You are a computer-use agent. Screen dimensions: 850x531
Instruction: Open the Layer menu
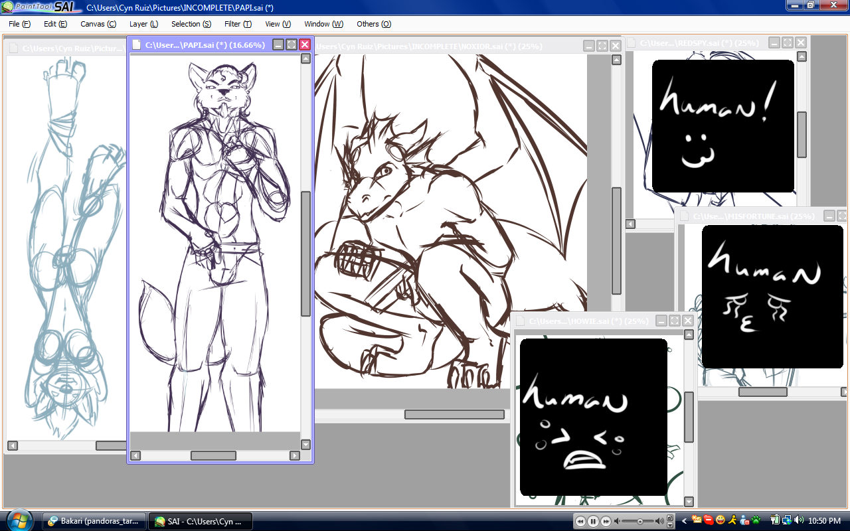click(x=143, y=24)
